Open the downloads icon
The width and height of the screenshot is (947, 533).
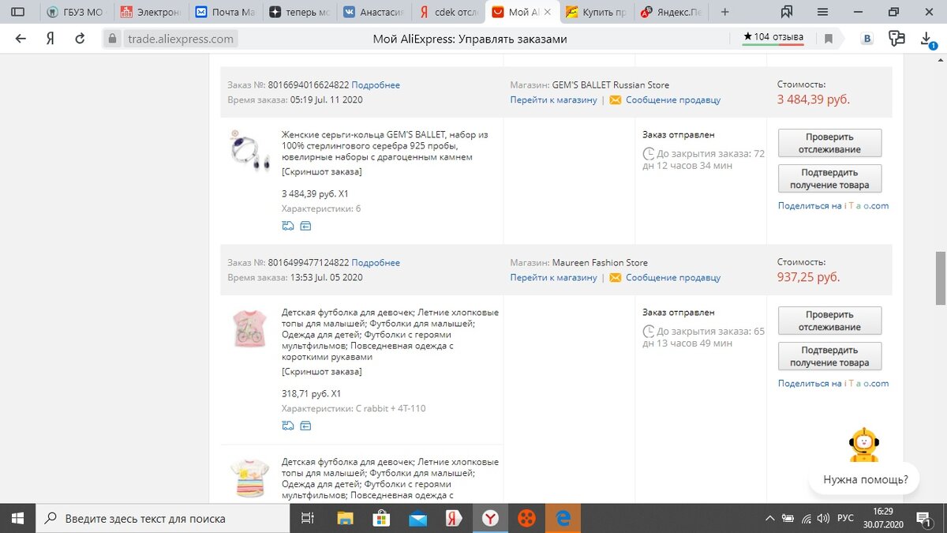(928, 39)
